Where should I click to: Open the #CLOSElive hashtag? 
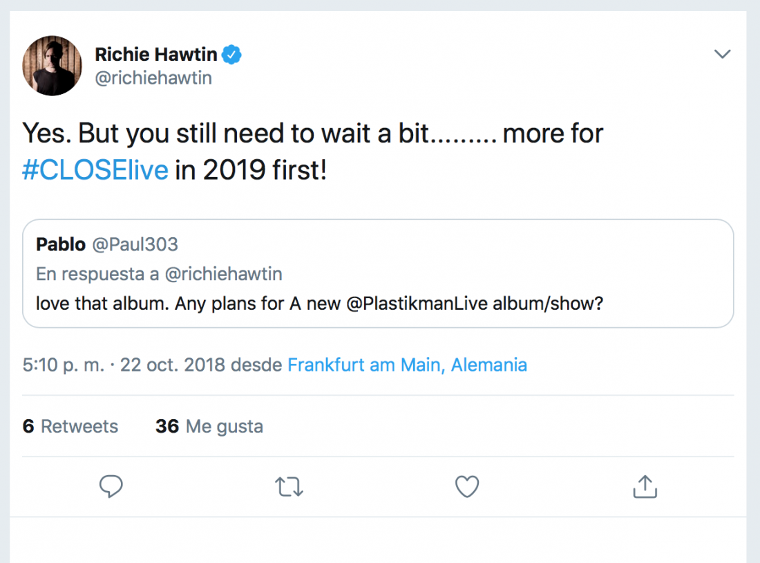point(95,170)
